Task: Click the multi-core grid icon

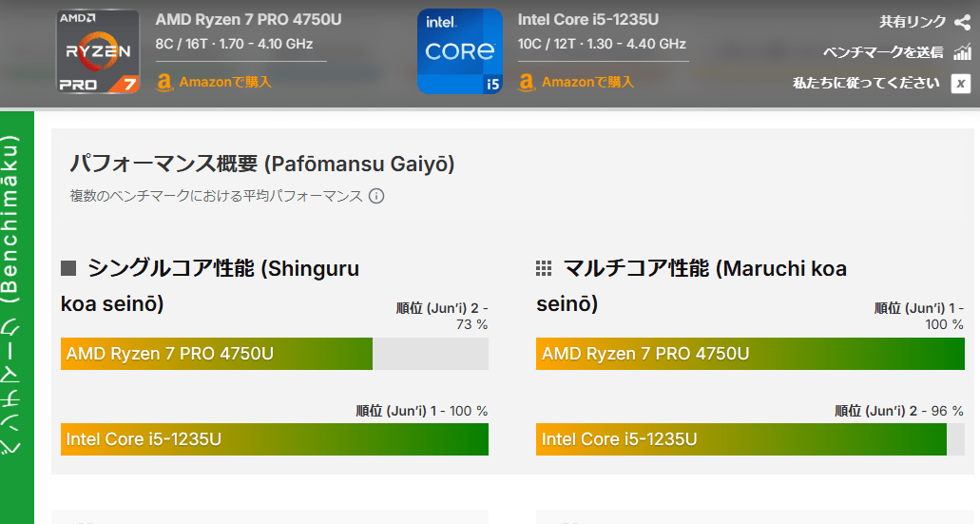Action: point(544,269)
